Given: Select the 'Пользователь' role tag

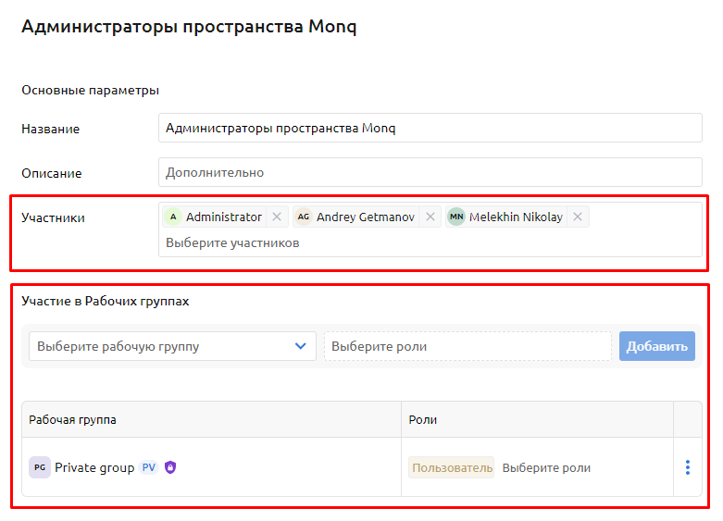Looking at the screenshot, I should click(452, 467).
